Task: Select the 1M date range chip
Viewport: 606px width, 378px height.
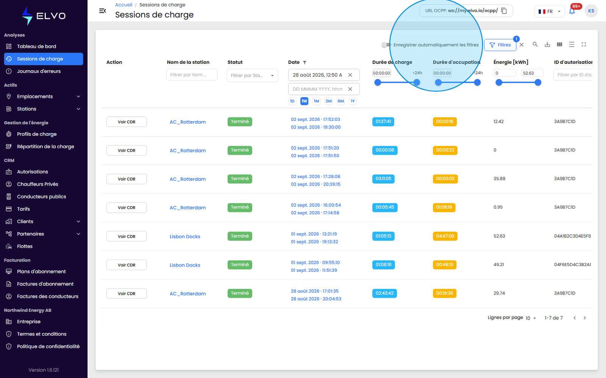Action: tap(316, 101)
